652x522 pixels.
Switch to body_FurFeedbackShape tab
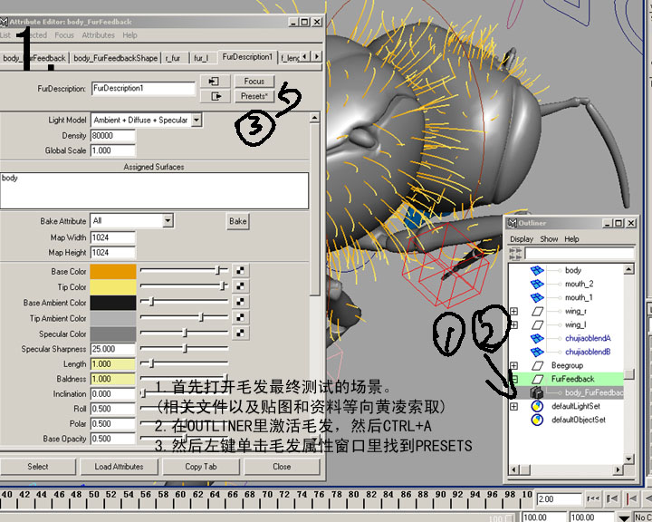coord(116,58)
